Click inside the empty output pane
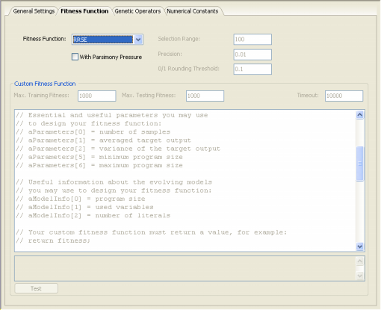This screenshot has width=381, height=310. coord(185,268)
